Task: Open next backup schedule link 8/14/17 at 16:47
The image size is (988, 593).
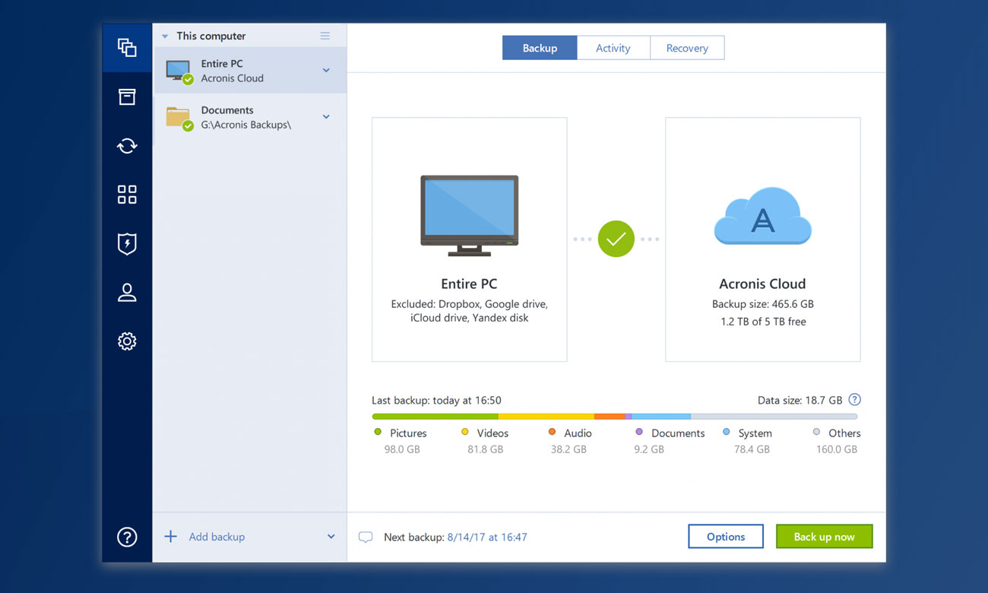Action: click(487, 538)
